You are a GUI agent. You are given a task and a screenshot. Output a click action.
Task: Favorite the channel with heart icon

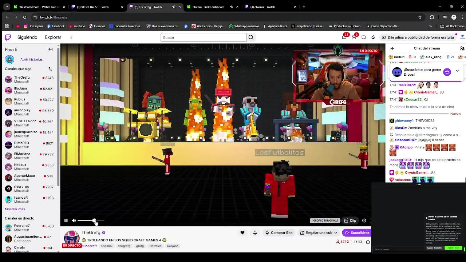242,233
